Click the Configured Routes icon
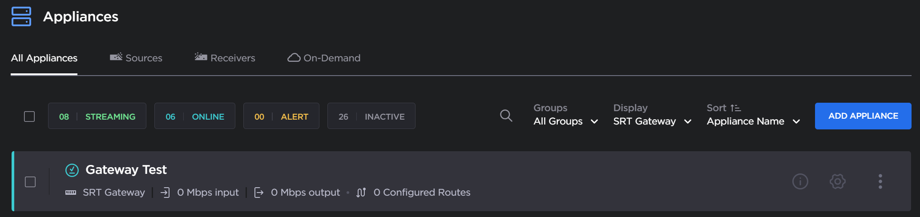 click(x=361, y=193)
